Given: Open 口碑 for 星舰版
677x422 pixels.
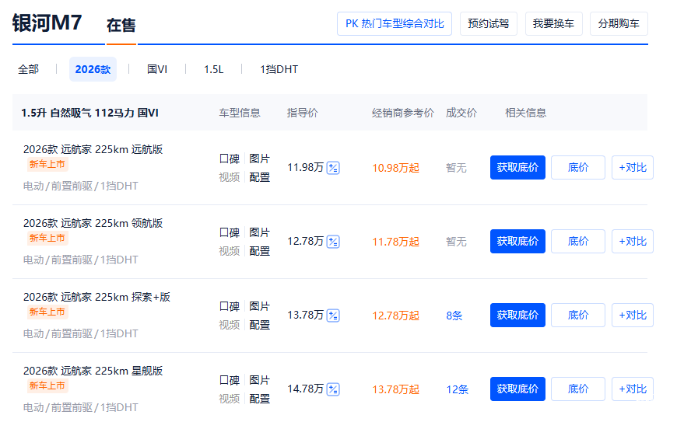Looking at the screenshot, I should pyautogui.click(x=230, y=380).
